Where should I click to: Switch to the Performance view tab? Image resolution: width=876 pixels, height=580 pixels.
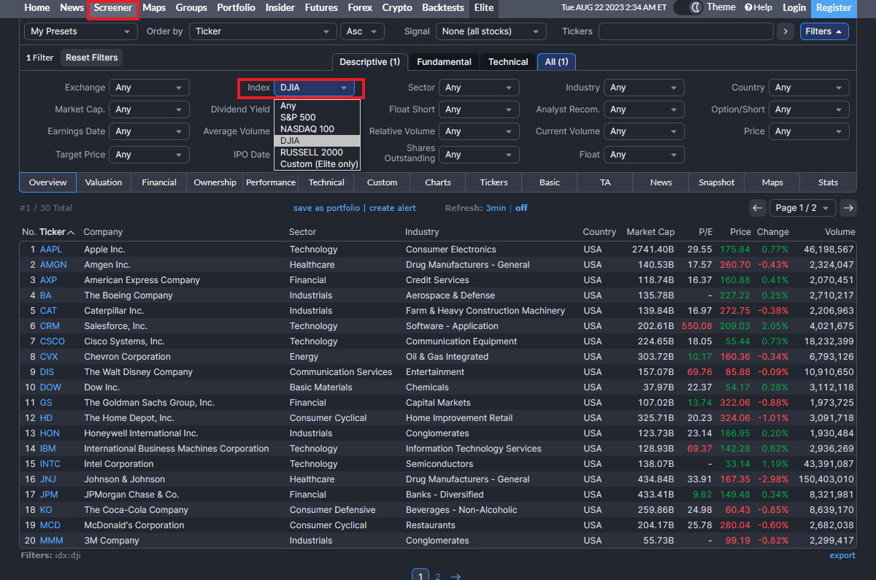(x=271, y=182)
